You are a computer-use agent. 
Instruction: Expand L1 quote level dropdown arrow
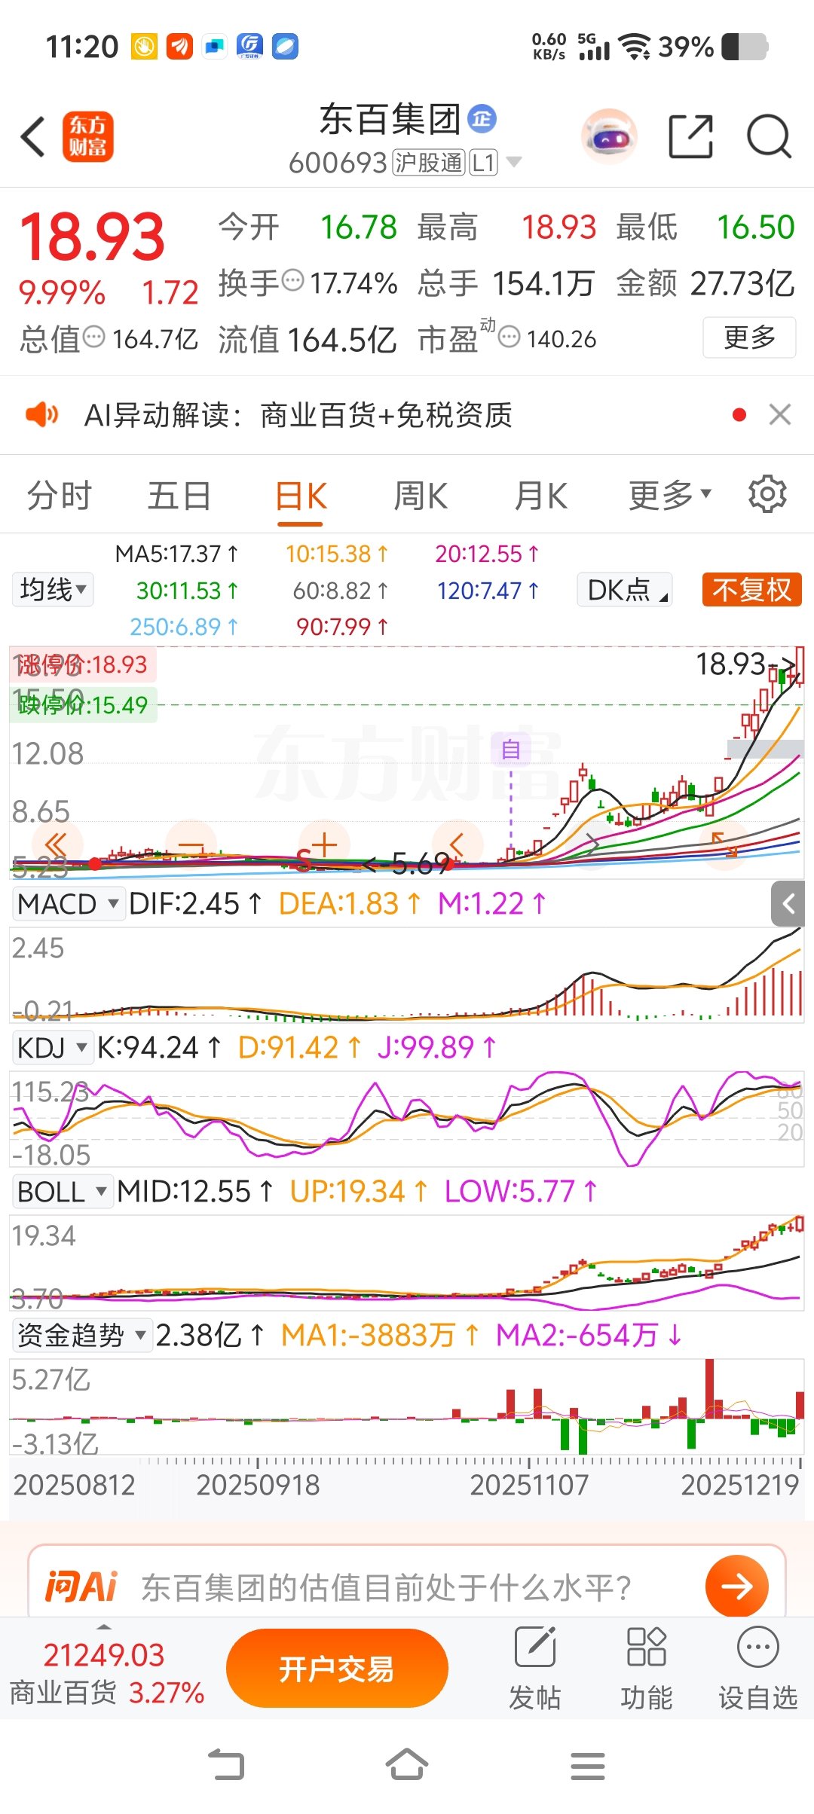pos(514,161)
